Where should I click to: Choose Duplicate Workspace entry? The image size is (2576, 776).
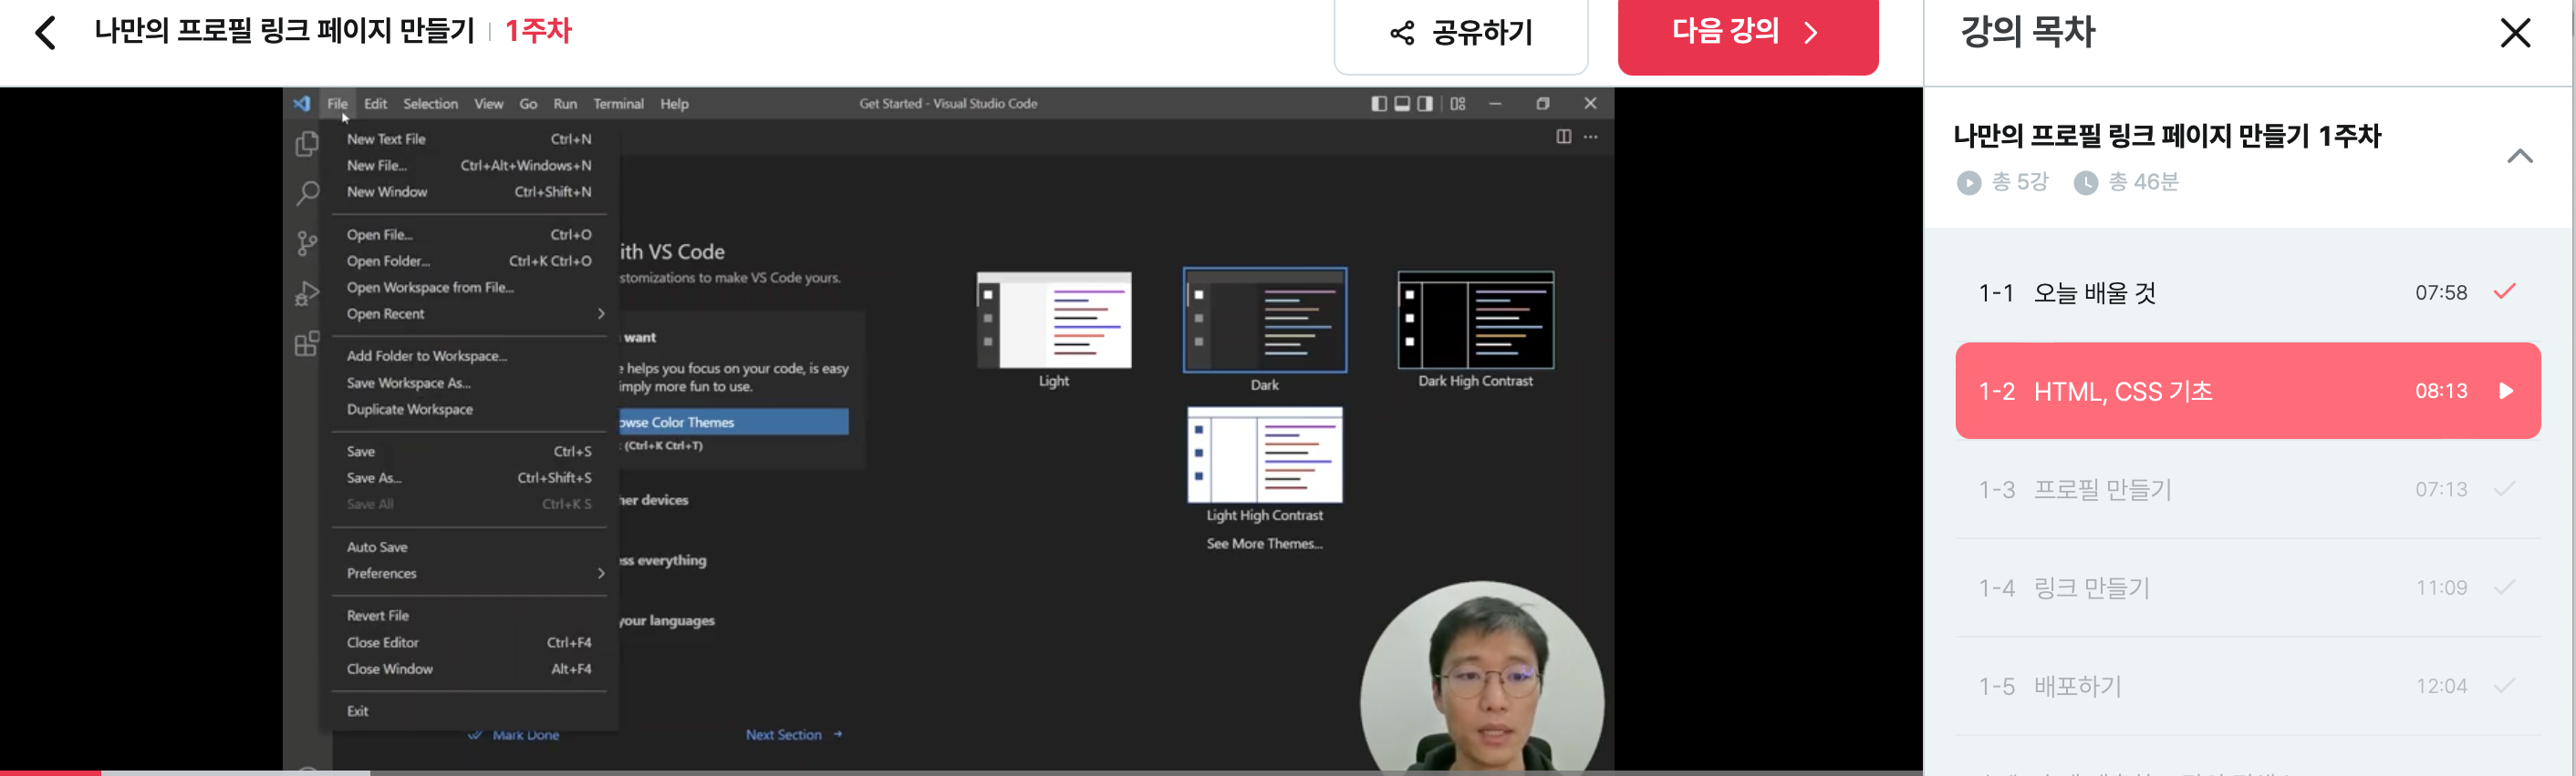[469, 410]
